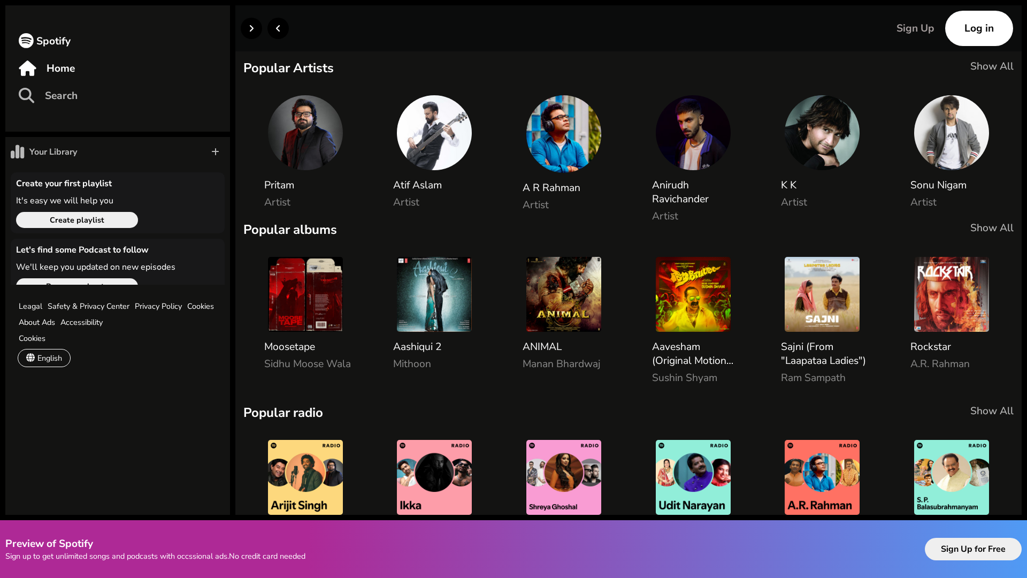Click Sign Up in the header
The height and width of the screenshot is (578, 1027).
[x=915, y=28]
